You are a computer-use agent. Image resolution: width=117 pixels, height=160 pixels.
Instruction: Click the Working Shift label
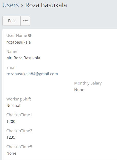coord(19,99)
